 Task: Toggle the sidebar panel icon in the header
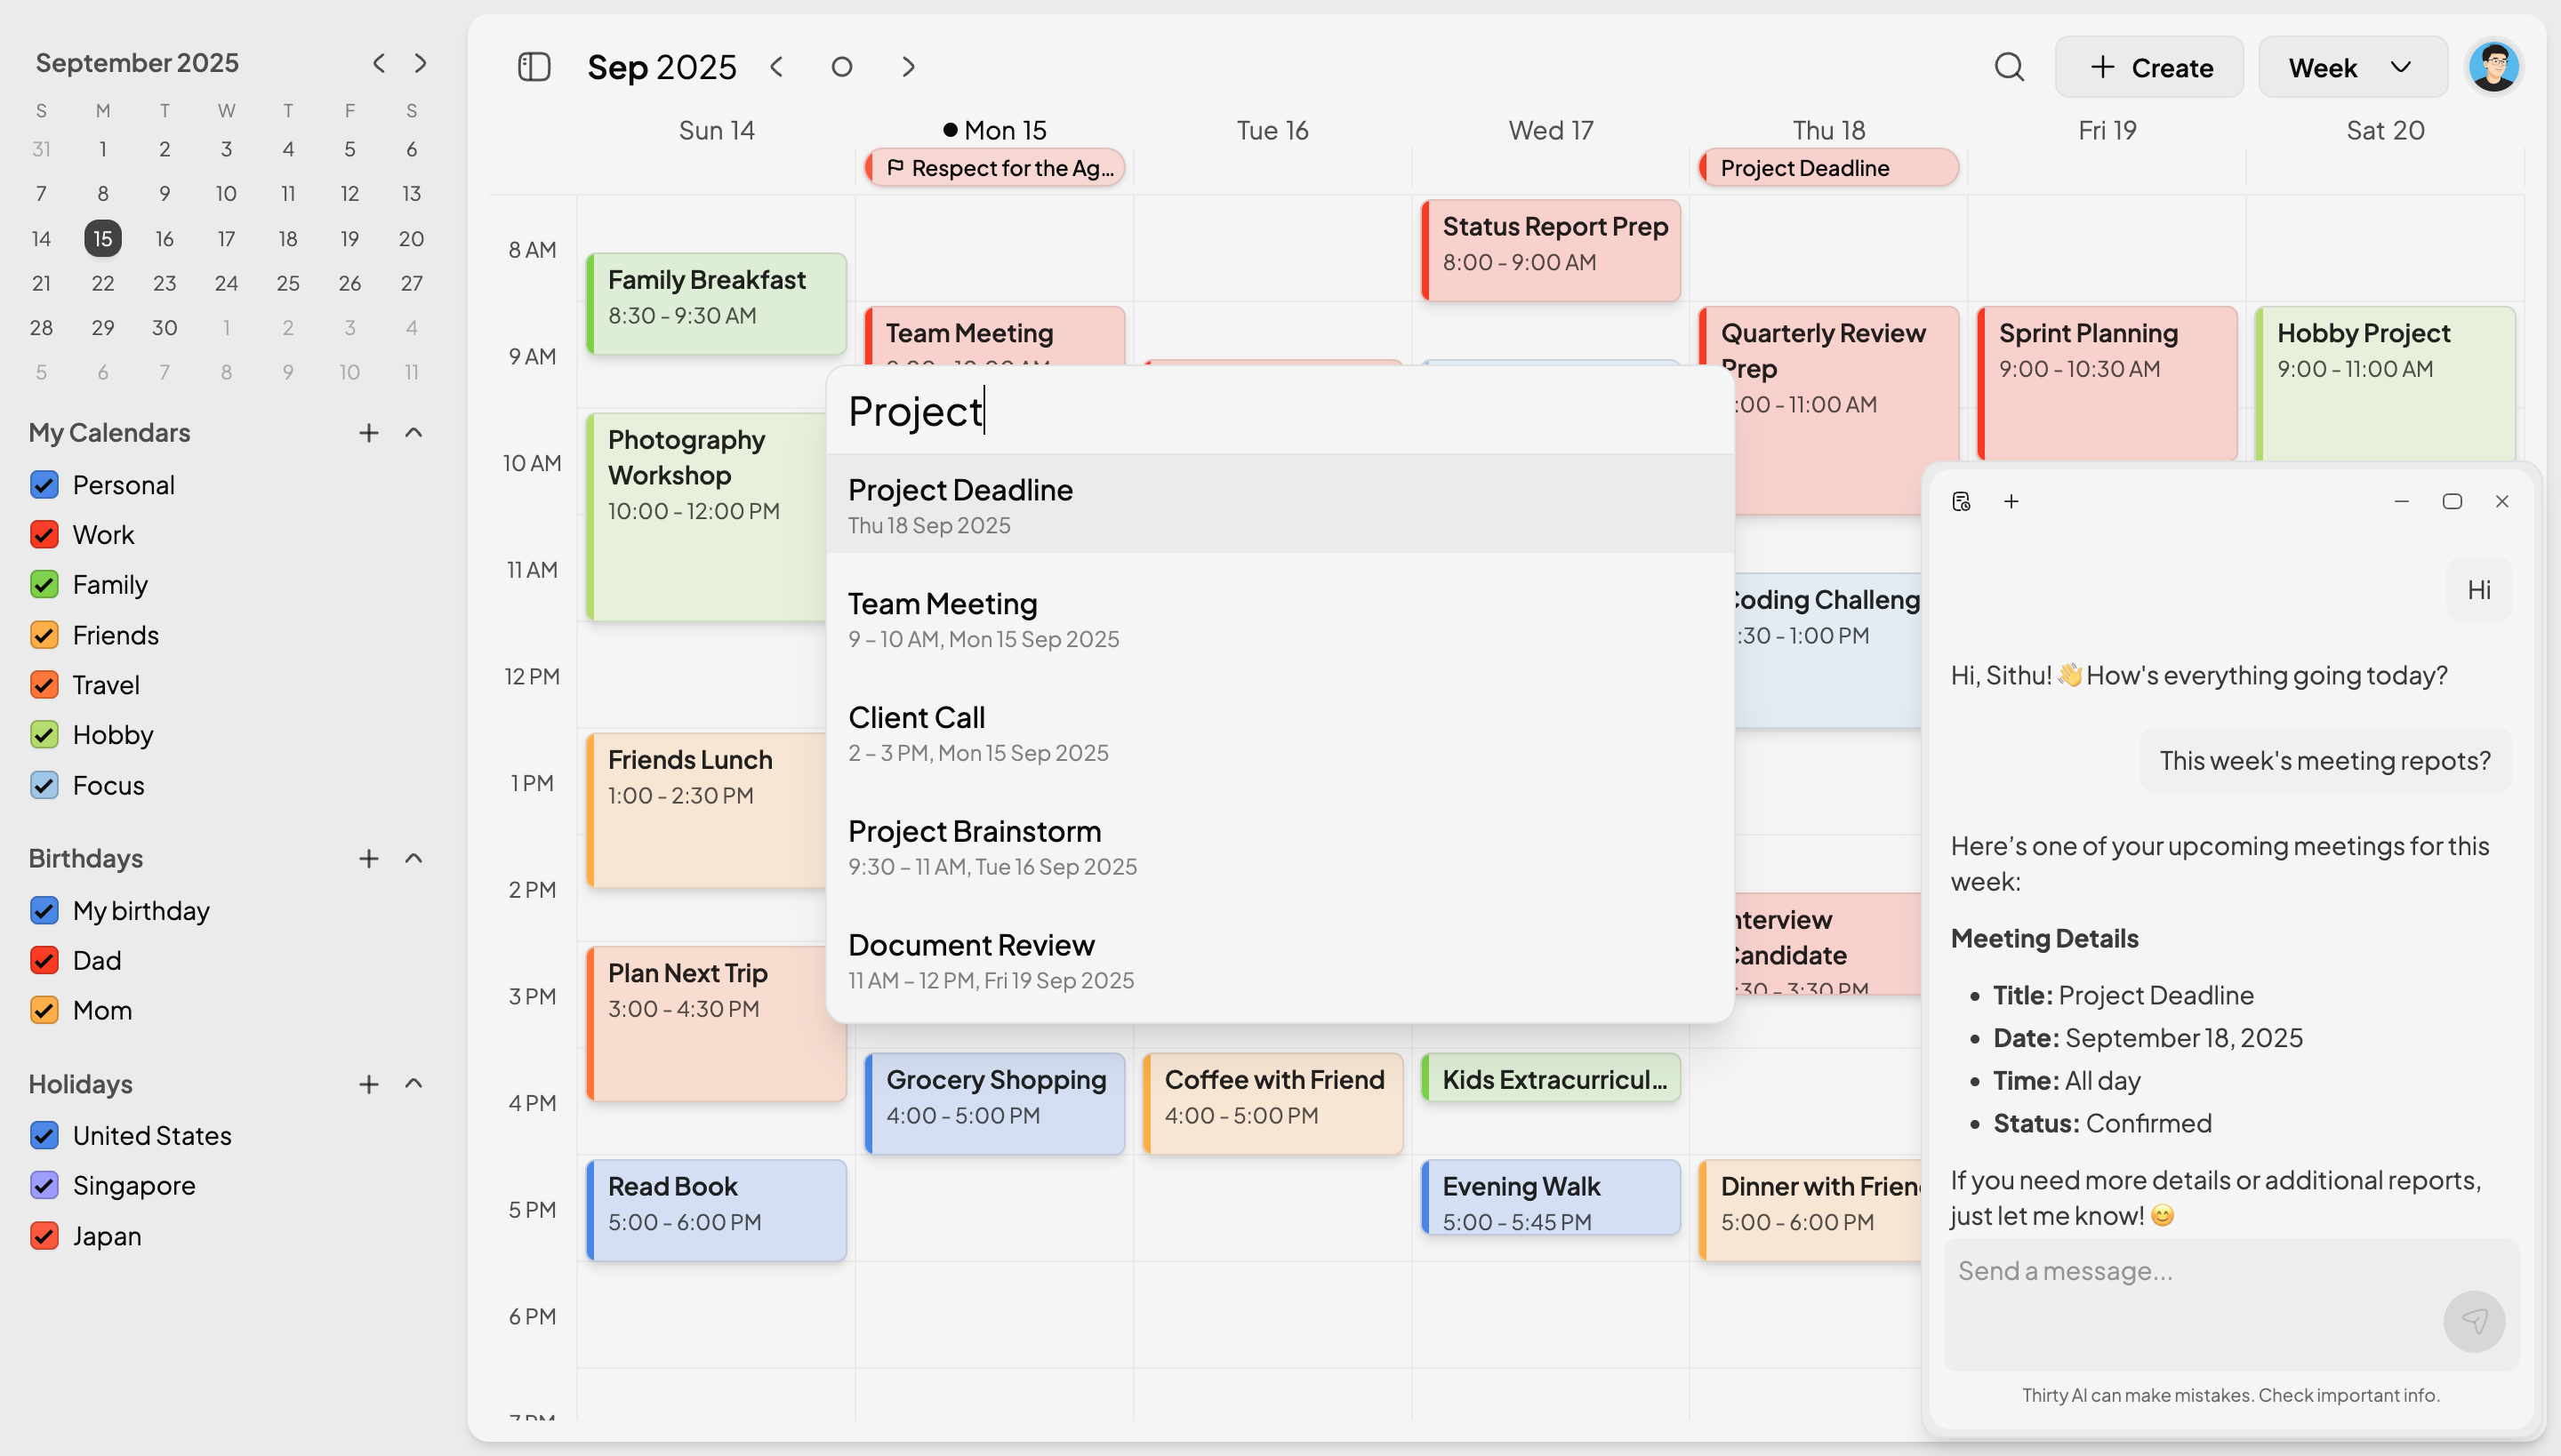(x=534, y=66)
